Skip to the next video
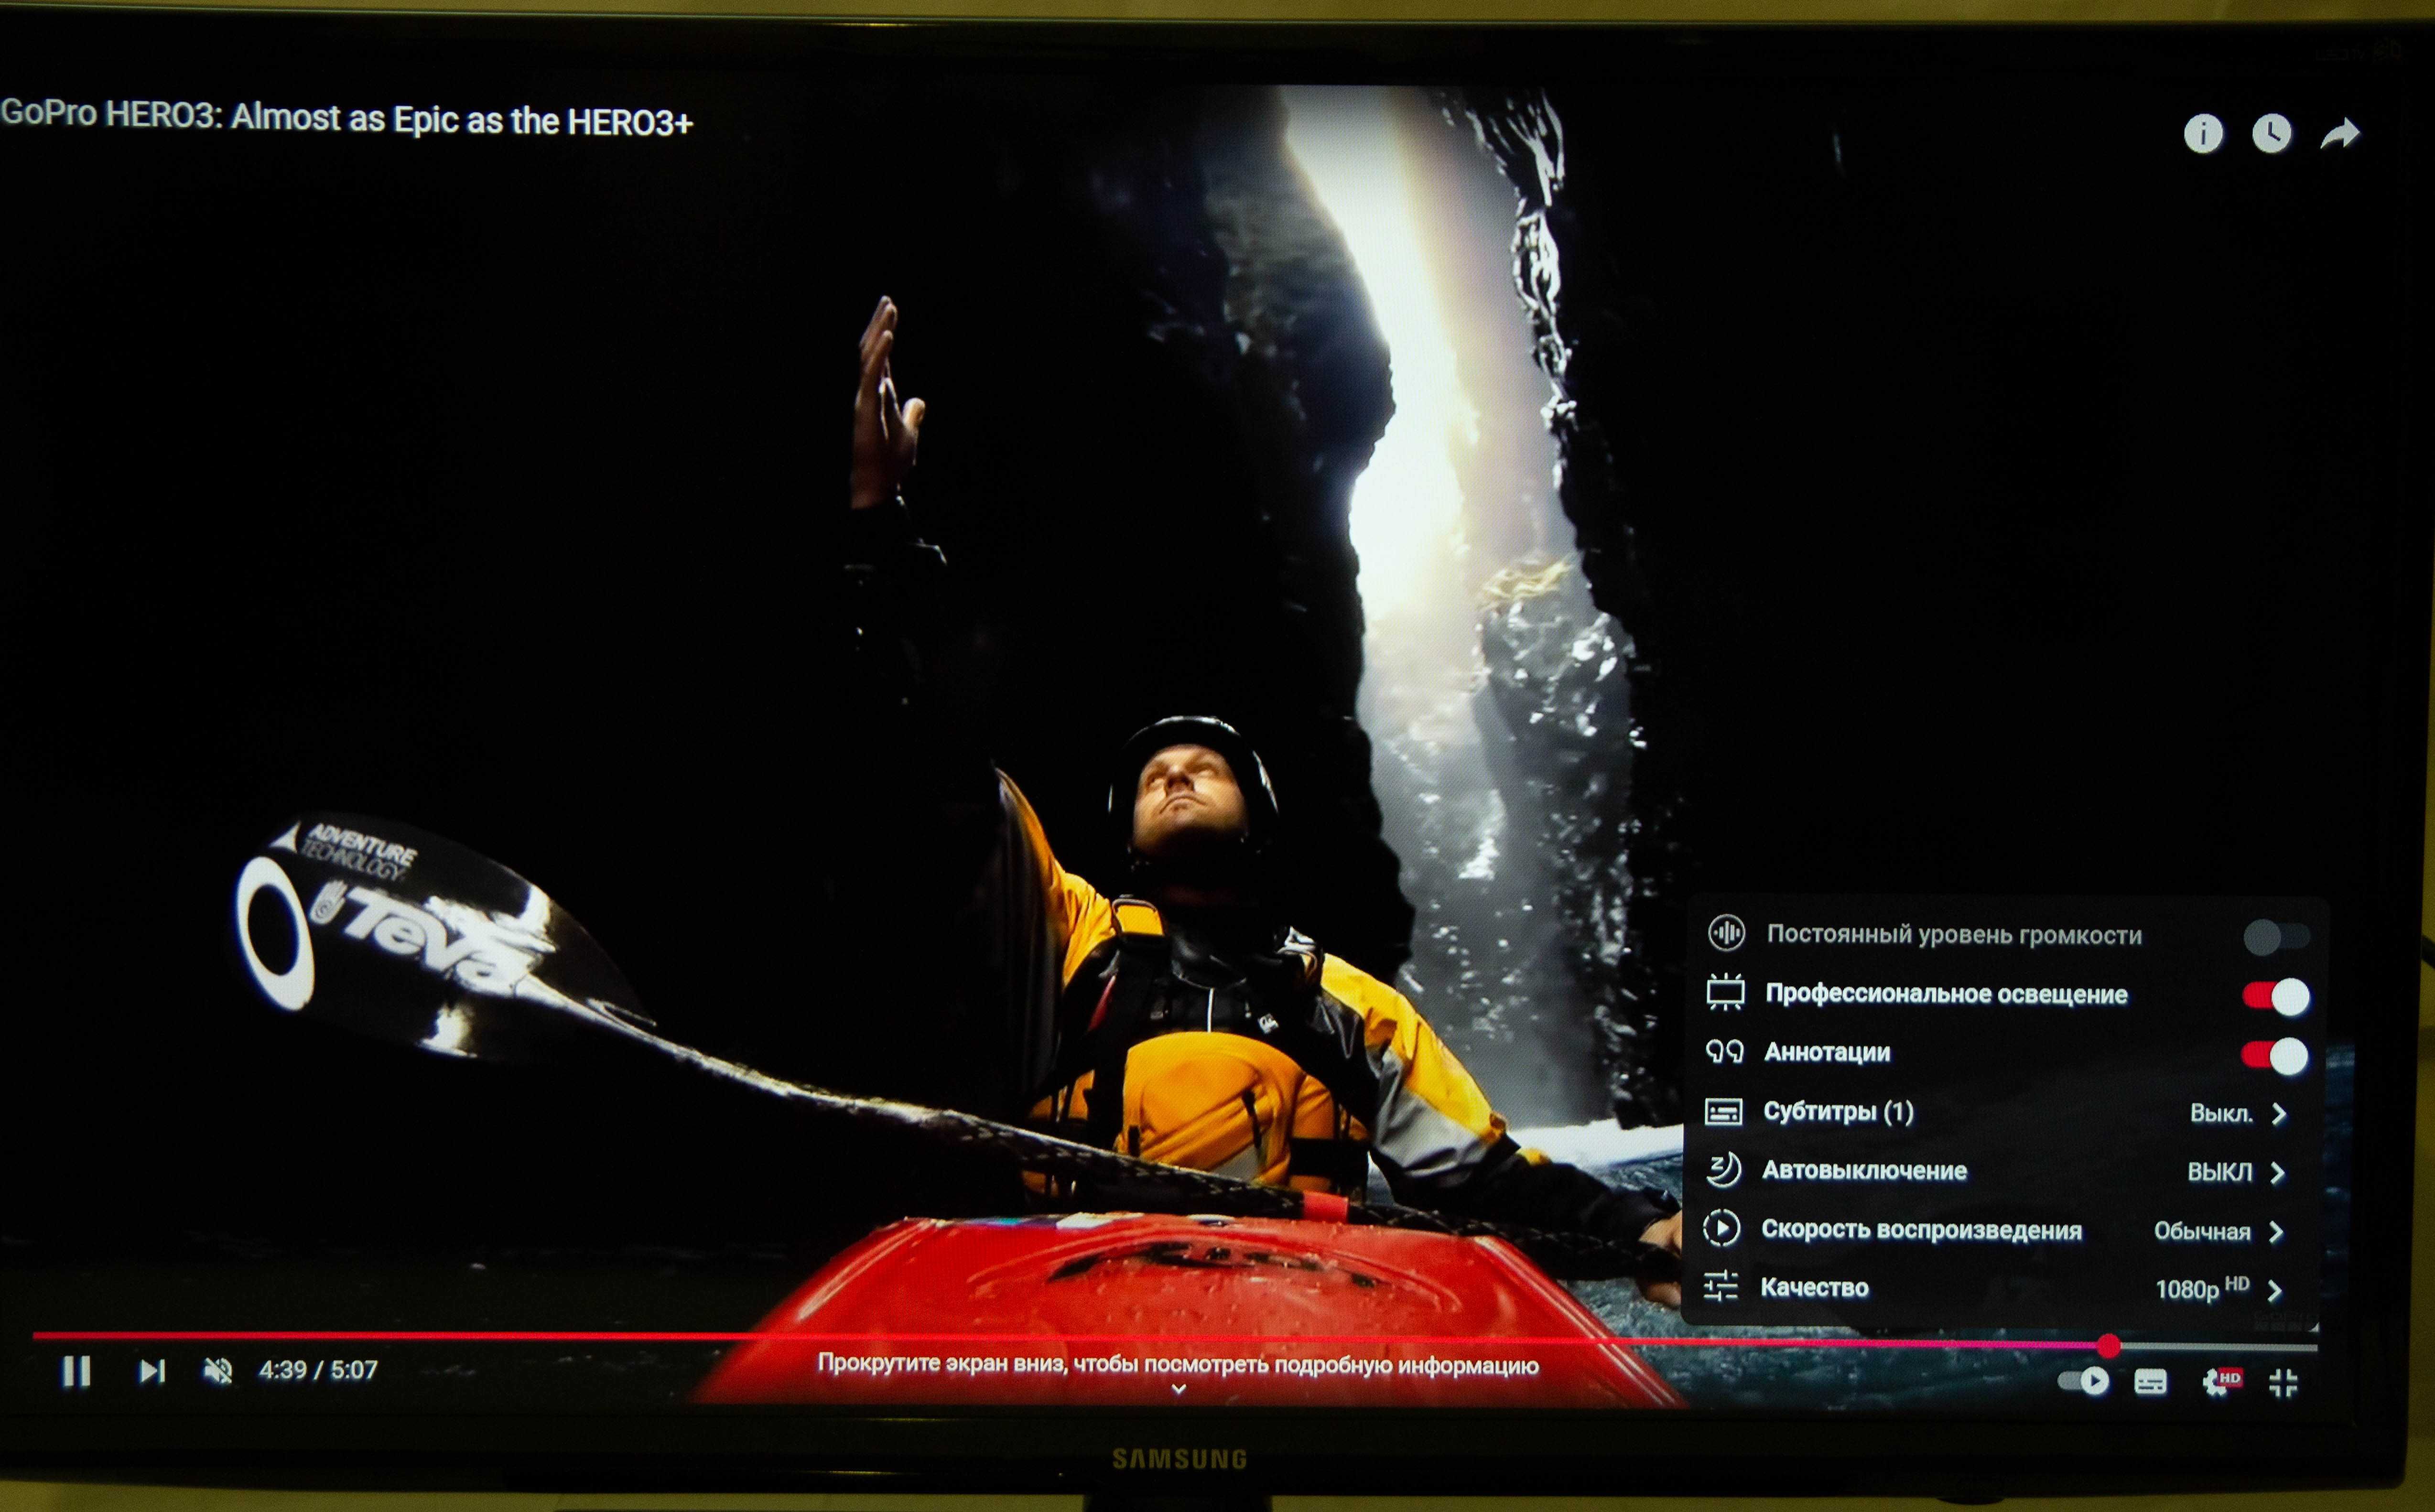 point(151,1371)
